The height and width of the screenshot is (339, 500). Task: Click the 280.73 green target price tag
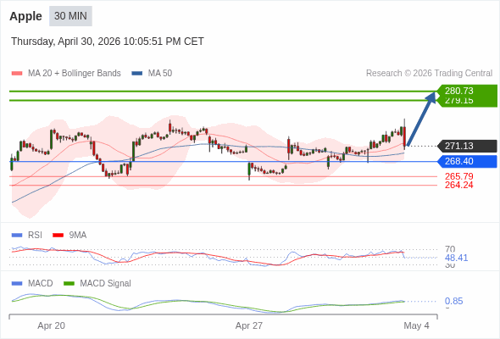[x=467, y=91]
